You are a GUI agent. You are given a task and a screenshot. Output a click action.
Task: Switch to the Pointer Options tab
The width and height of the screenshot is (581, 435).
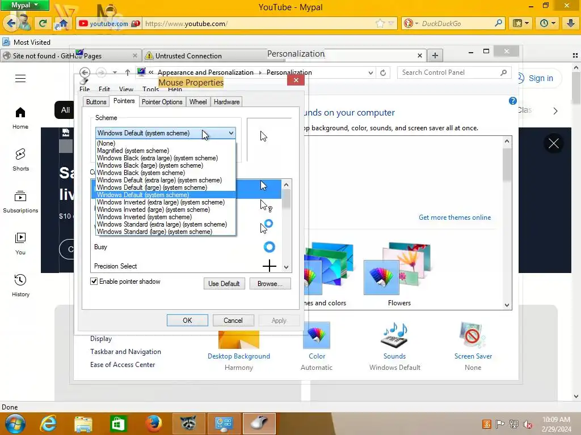tap(162, 102)
